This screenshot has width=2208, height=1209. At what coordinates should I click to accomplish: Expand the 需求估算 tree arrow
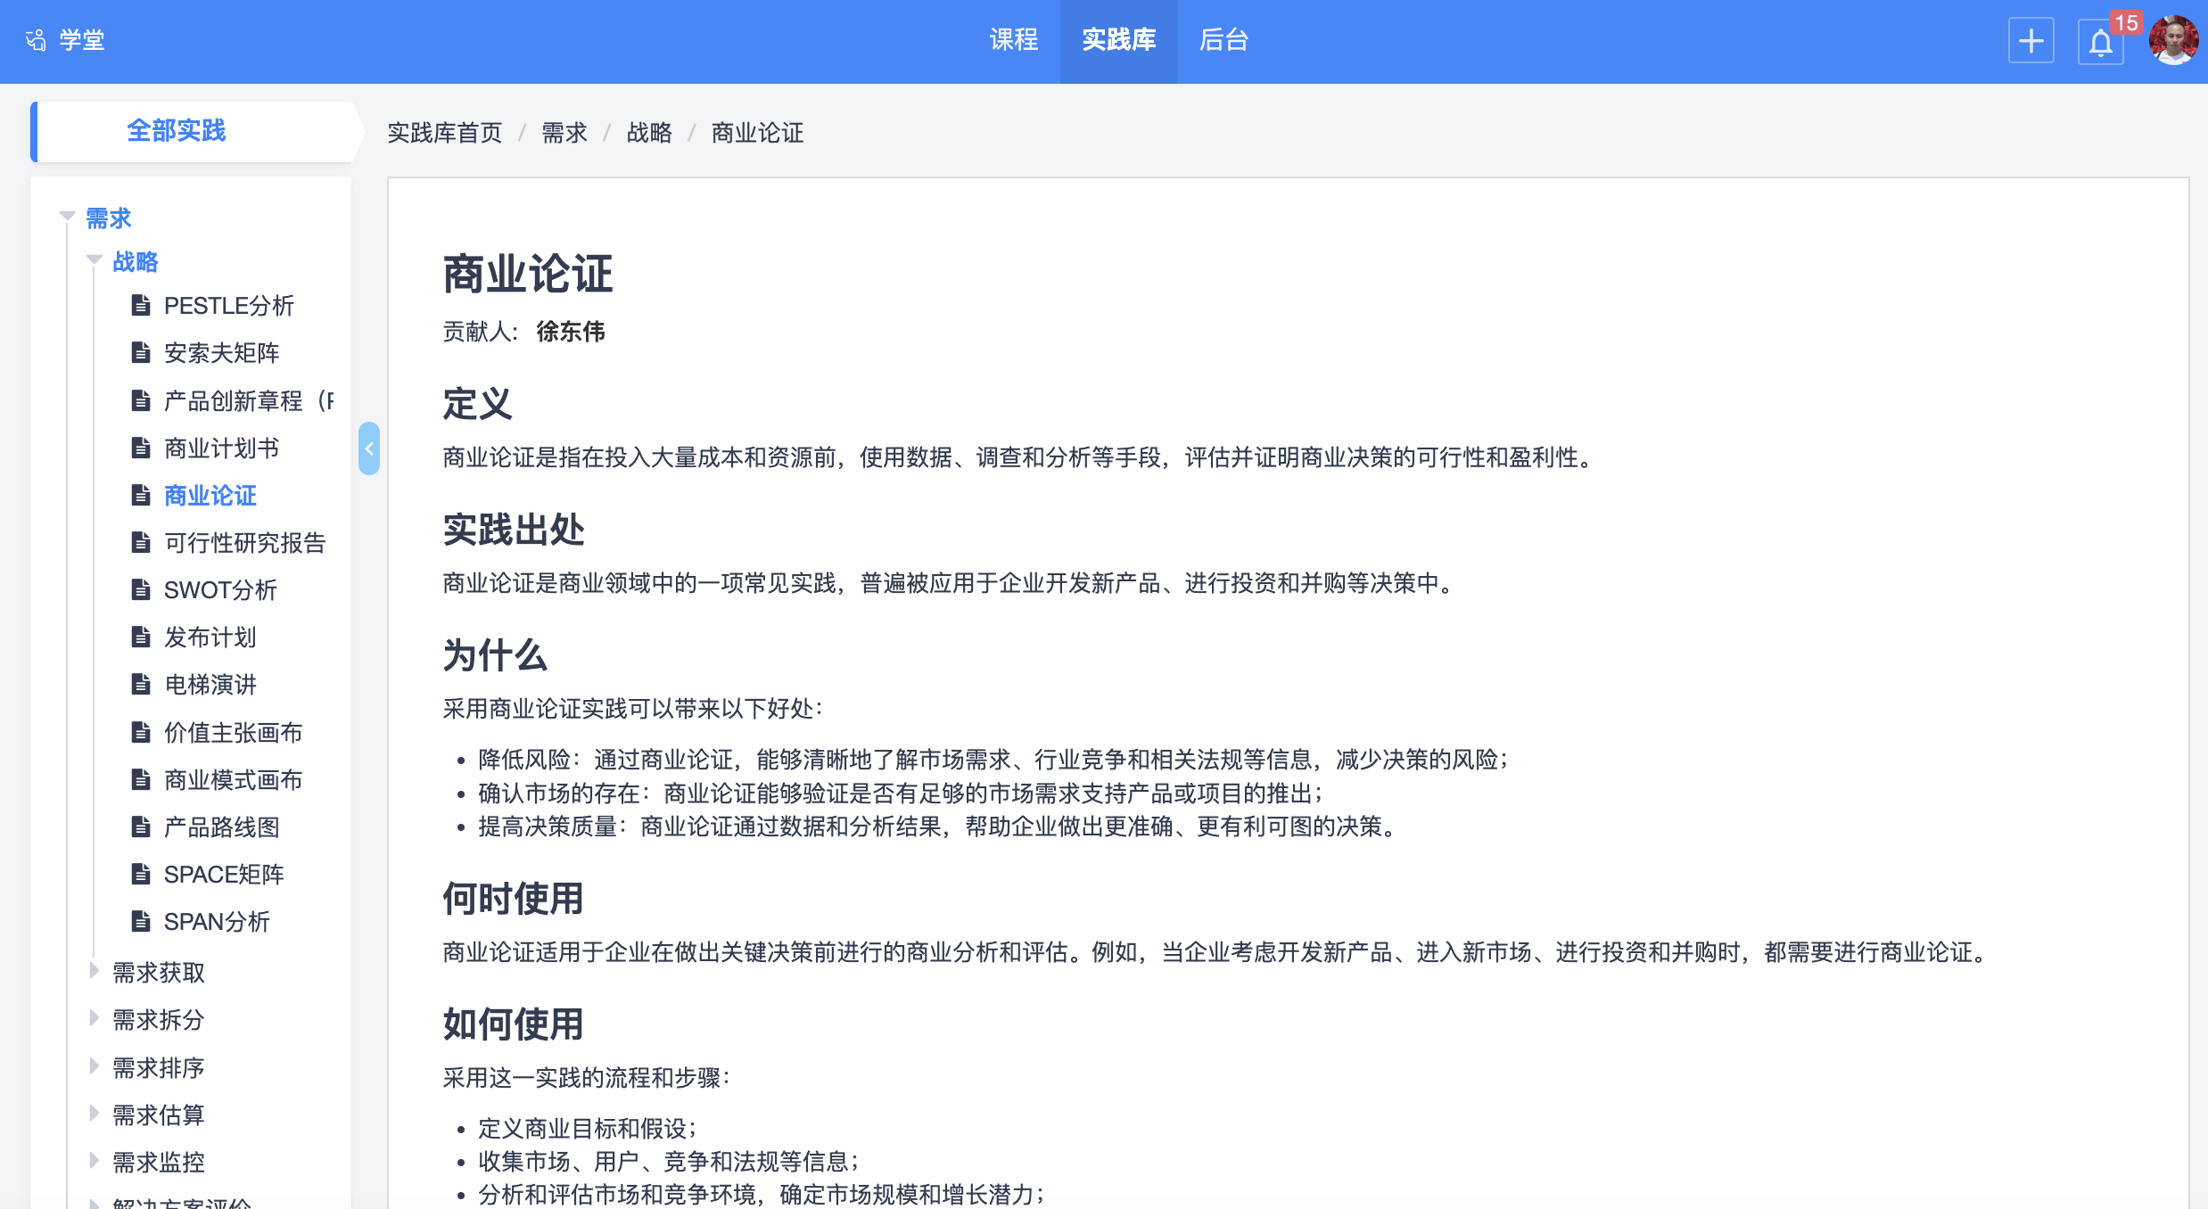click(94, 1113)
